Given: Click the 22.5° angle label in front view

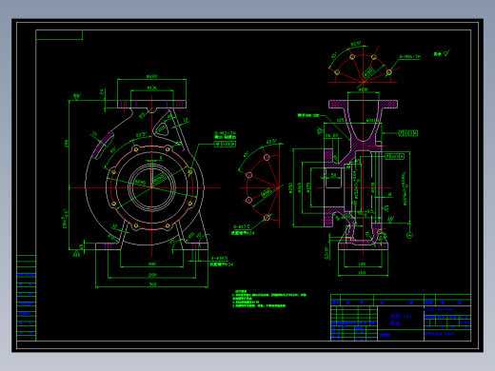Looking at the screenshot, I should pyautogui.click(x=142, y=135).
